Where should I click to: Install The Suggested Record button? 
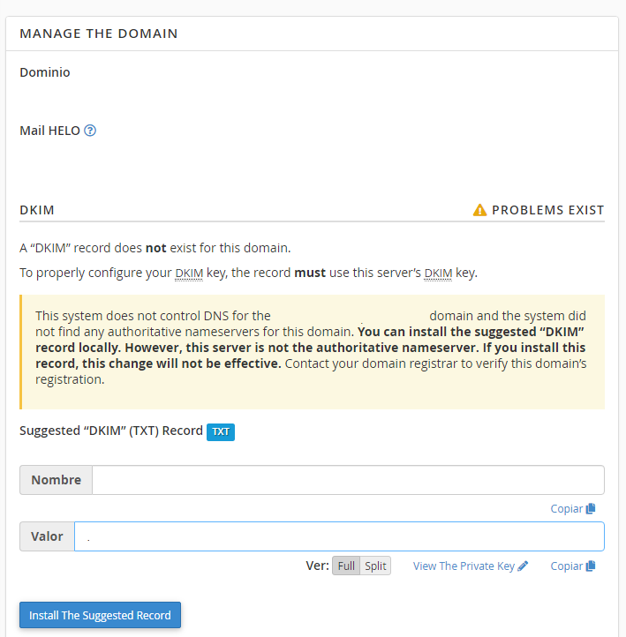point(100,615)
